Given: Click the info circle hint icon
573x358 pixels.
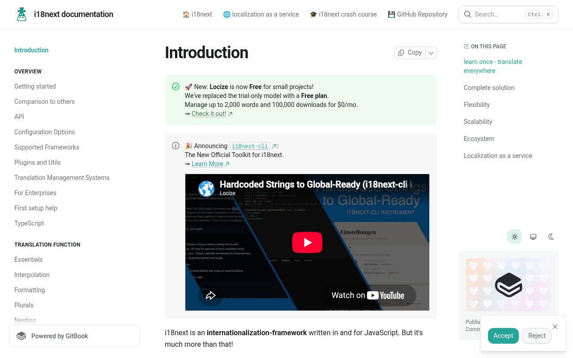Looking at the screenshot, I should click(x=175, y=146).
